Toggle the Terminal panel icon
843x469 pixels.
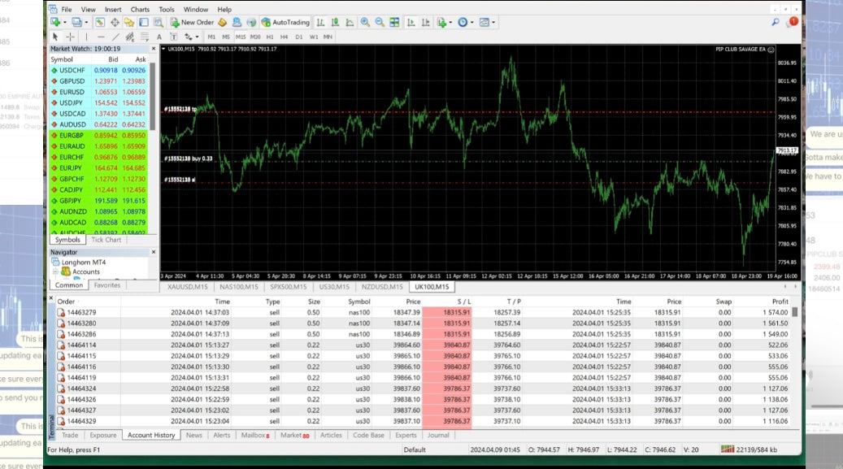[144, 22]
